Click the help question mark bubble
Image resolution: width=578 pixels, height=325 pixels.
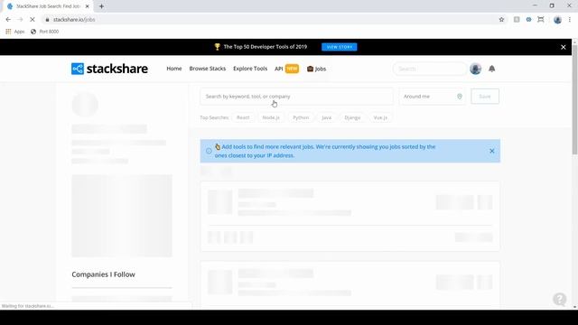point(560,299)
